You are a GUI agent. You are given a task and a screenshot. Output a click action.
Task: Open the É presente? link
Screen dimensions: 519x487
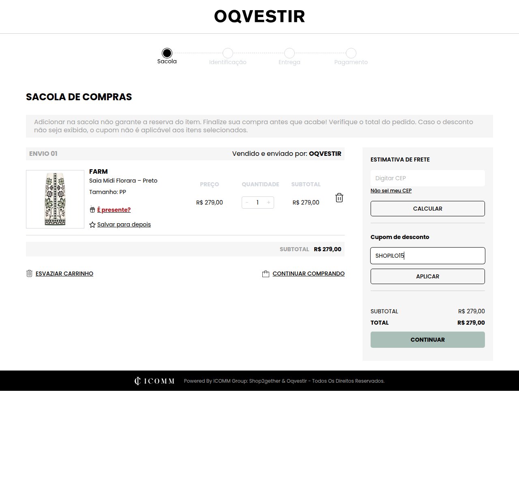[114, 210]
